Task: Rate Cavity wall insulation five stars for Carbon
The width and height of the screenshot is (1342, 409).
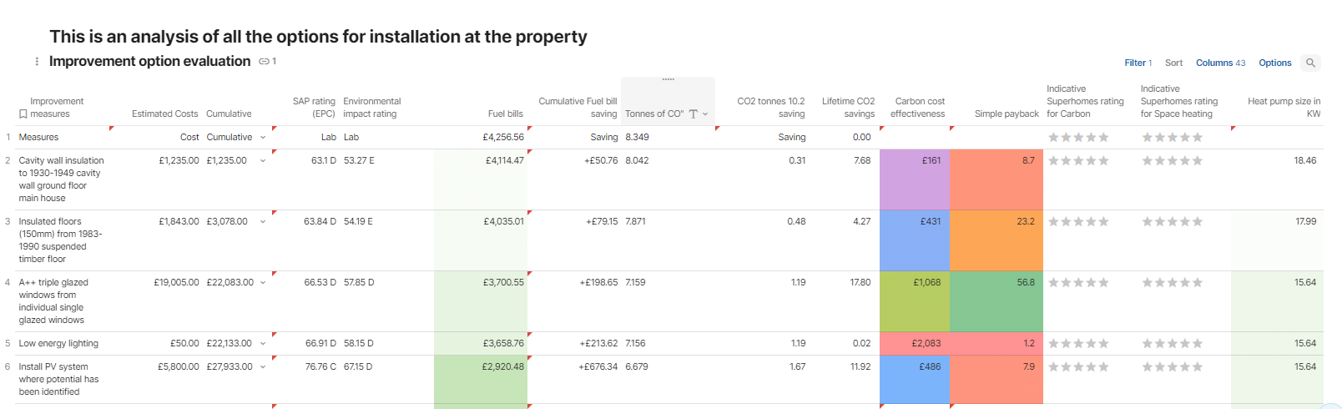Action: [x=1104, y=161]
